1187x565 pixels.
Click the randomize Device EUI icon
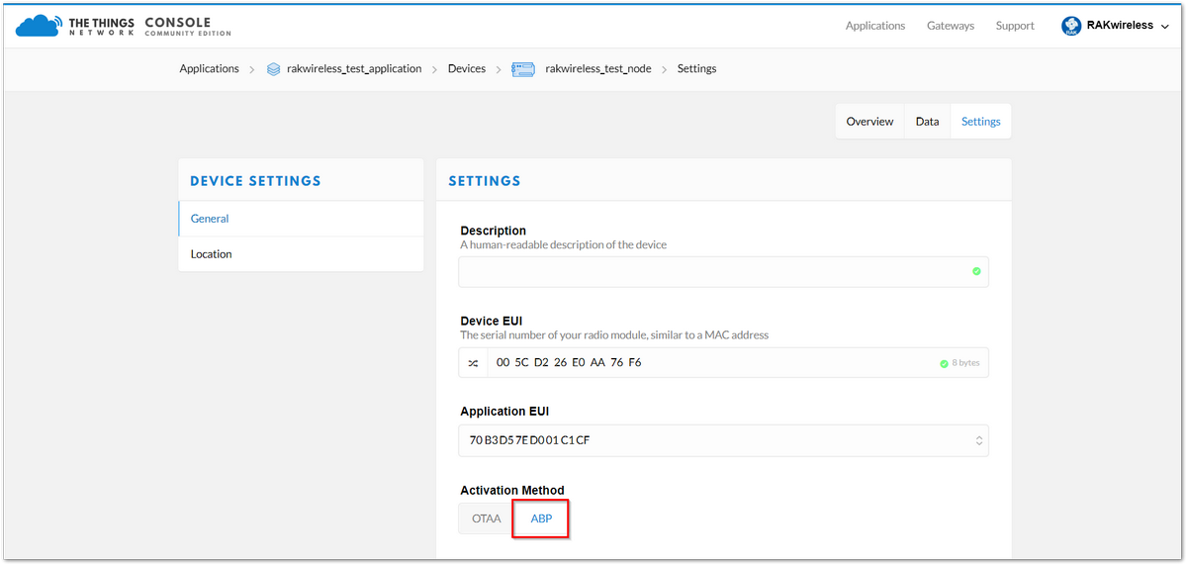pos(473,363)
